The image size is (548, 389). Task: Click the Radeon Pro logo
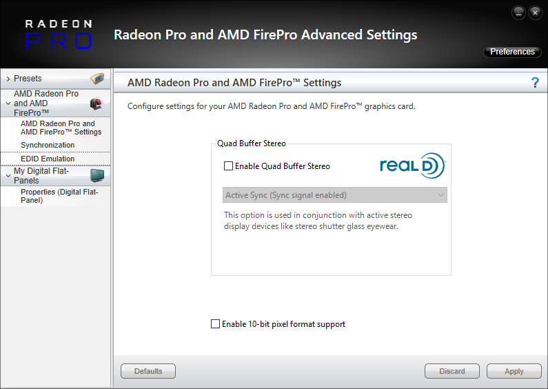(x=58, y=34)
